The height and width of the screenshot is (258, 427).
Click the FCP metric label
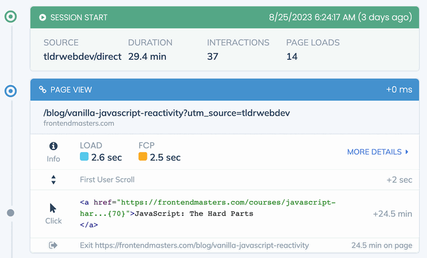tap(146, 145)
